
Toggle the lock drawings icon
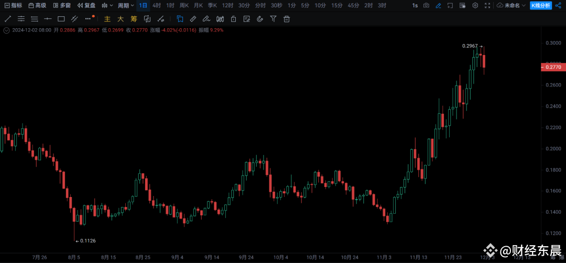(233, 19)
